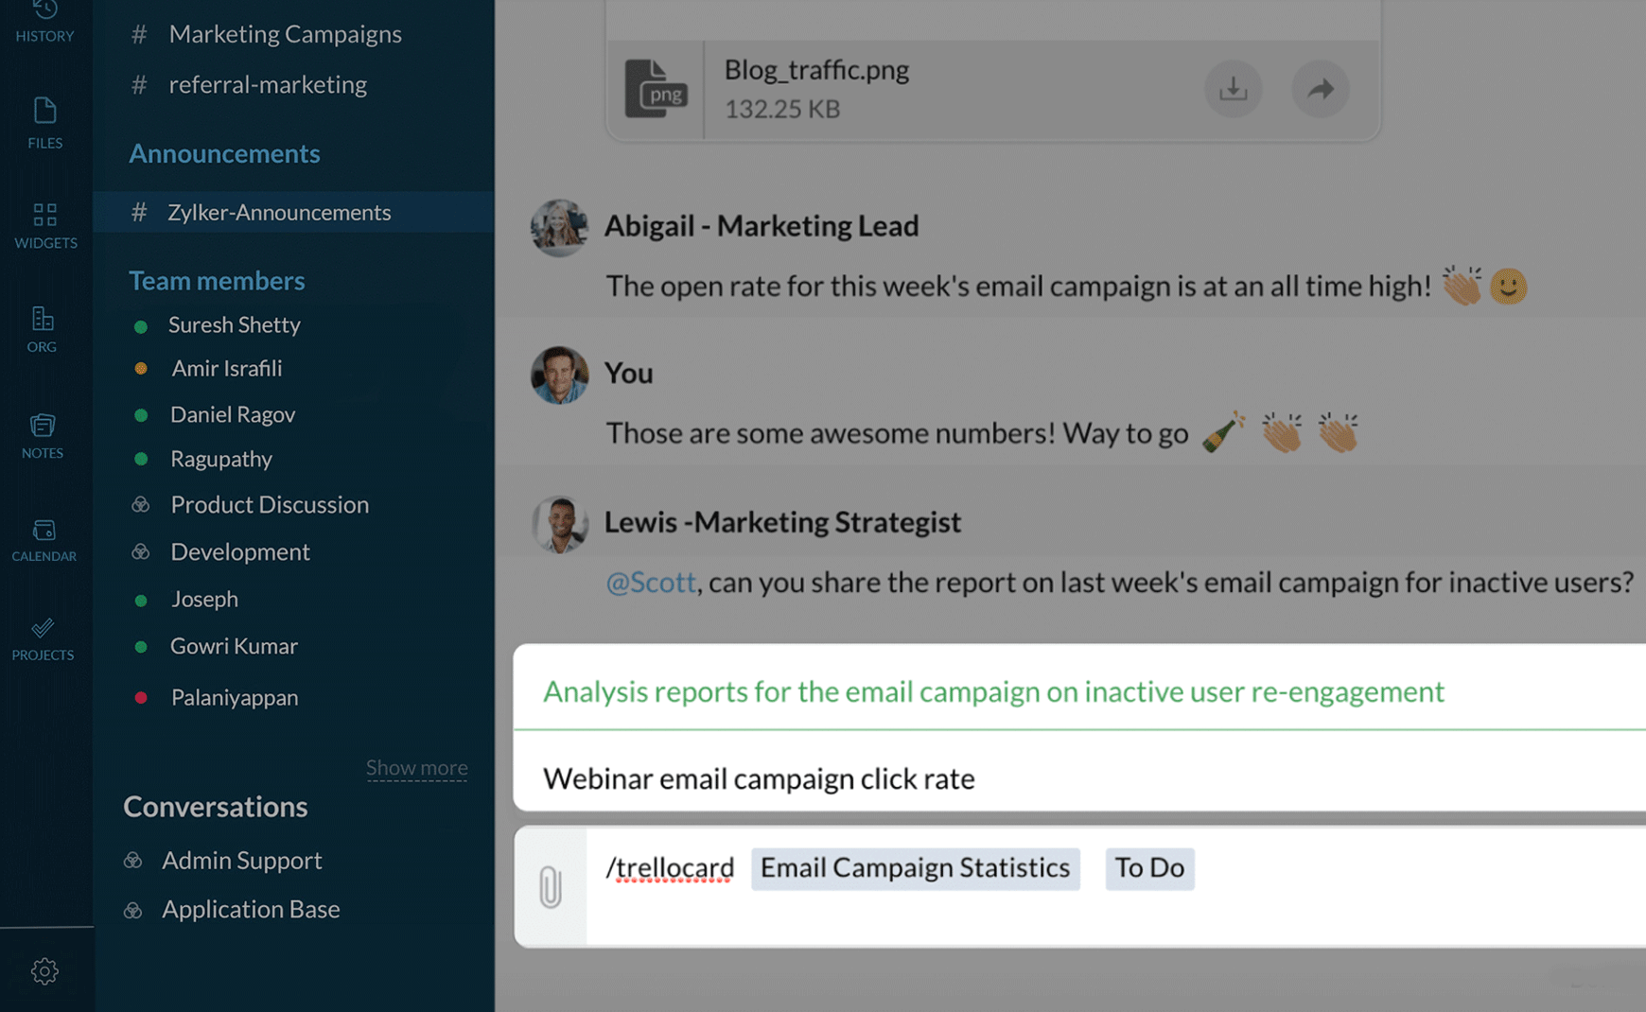Select the Zylker-Announcements channel
Screen dimensions: 1646x1012
(x=279, y=212)
